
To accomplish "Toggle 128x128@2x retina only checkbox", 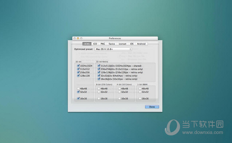I will click(x=99, y=72).
